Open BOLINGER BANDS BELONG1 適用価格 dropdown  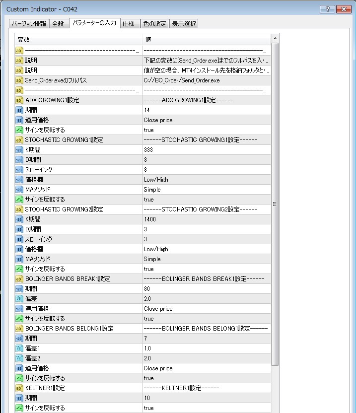tap(207, 368)
